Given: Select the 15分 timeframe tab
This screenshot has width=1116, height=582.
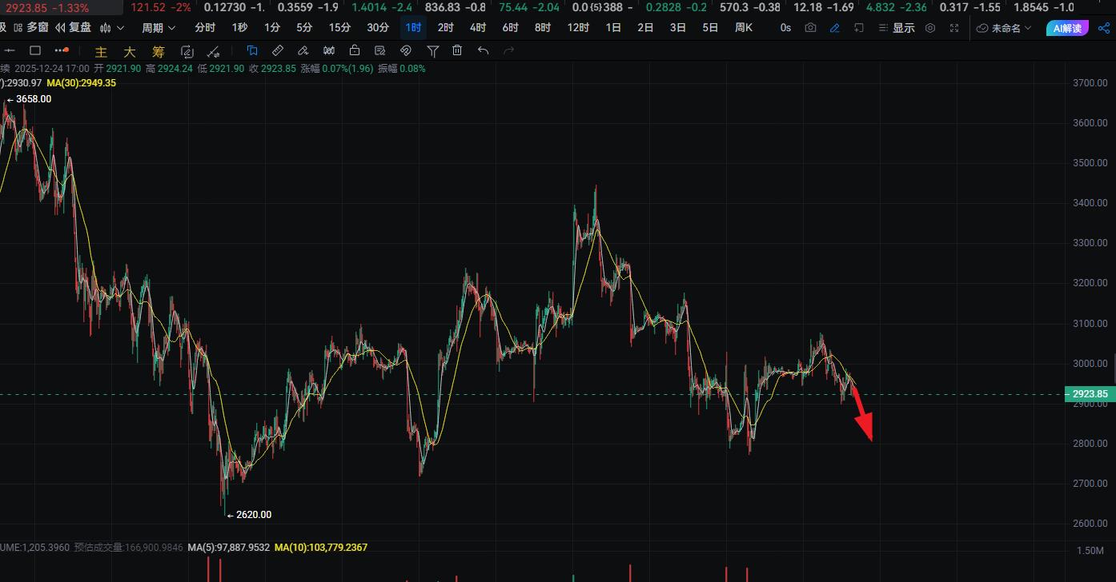Looking at the screenshot, I should [x=339, y=28].
